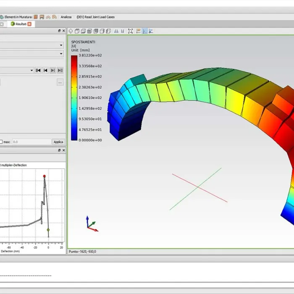Viewport: 294px width, 294px height.
Task: Click the color legend gradient bar
Action: [74, 98]
